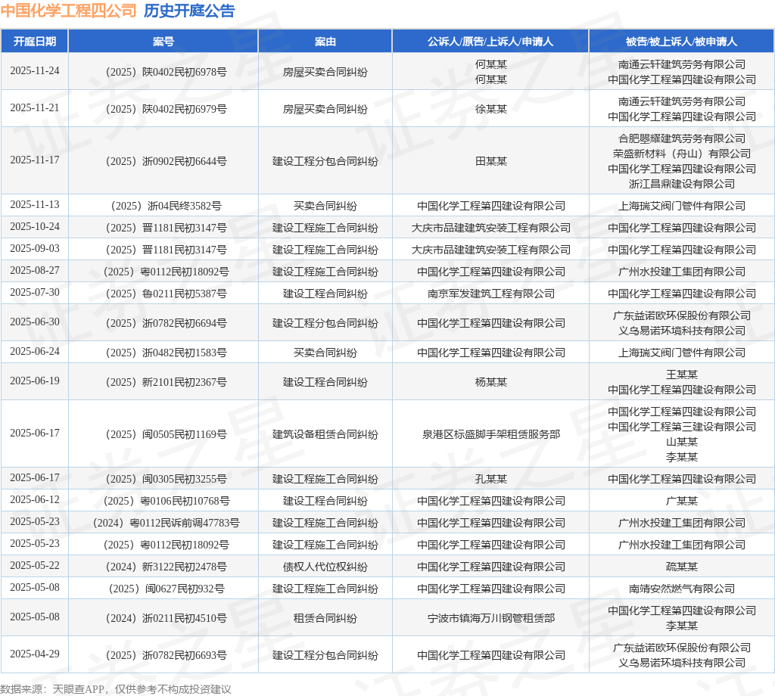Select date cell 2025-11-24
This screenshot has width=775, height=696.
[35, 70]
